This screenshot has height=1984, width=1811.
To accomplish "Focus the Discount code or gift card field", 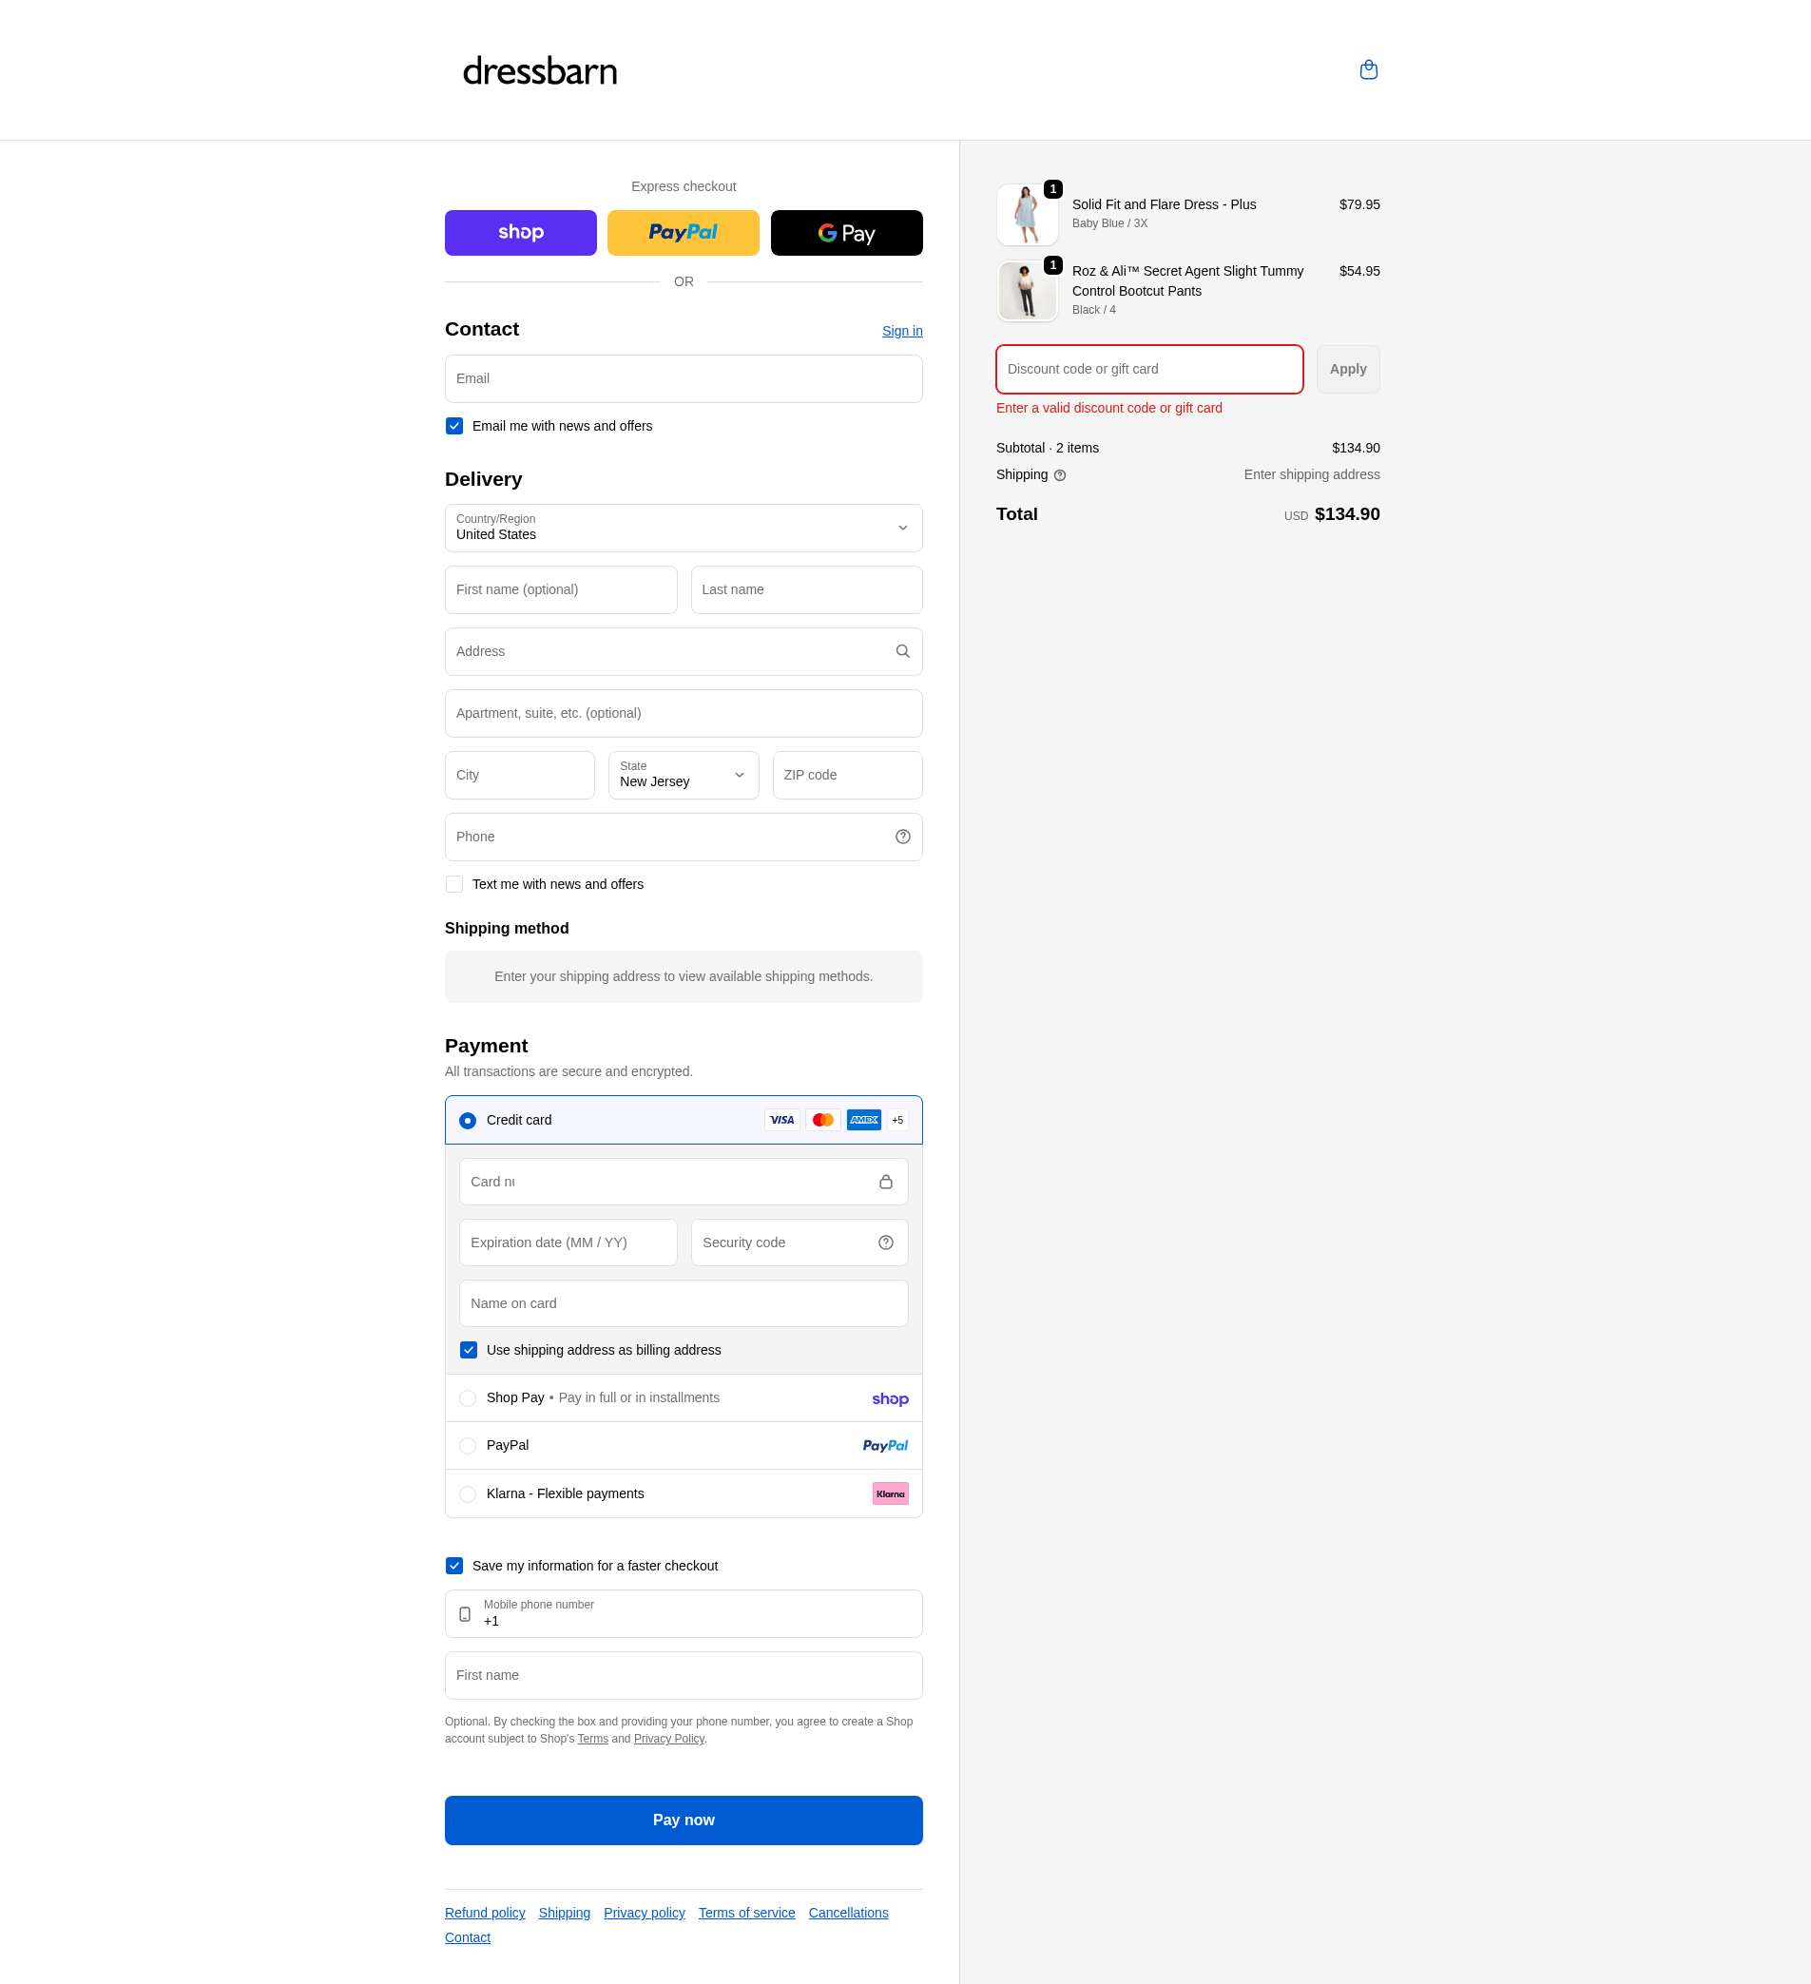I will 1148,369.
